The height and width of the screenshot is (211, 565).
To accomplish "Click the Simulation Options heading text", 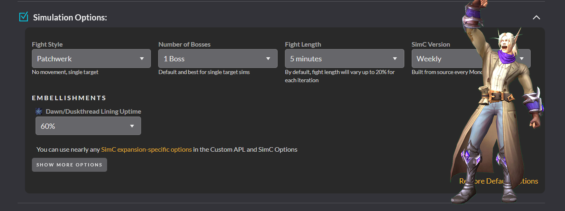I will pyautogui.click(x=70, y=18).
